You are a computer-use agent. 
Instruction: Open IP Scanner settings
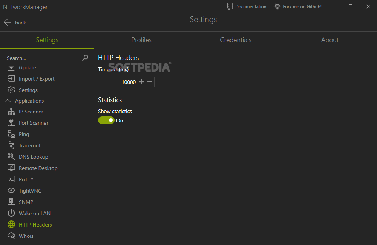tap(31, 112)
